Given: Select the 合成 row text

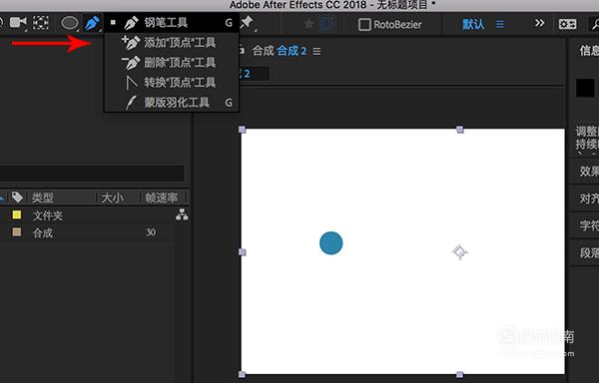Looking at the screenshot, I should (x=43, y=233).
